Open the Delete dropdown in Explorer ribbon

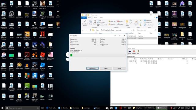[x=120, y=21]
